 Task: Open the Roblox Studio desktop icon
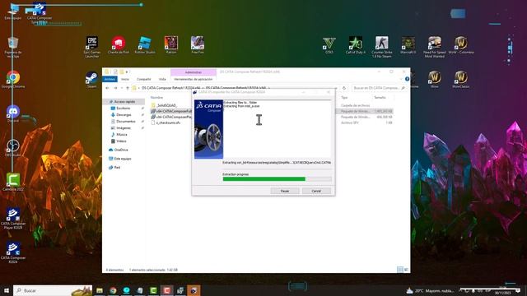145,44
